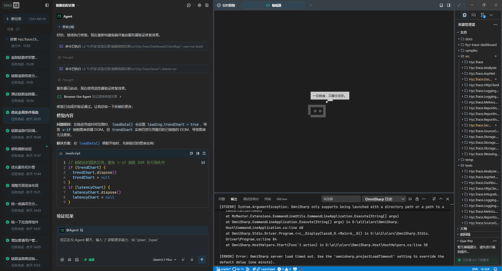Image resolution: width=502 pixels, height=271 pixels.
Task: Expand the temp folder
Action: [478, 160]
